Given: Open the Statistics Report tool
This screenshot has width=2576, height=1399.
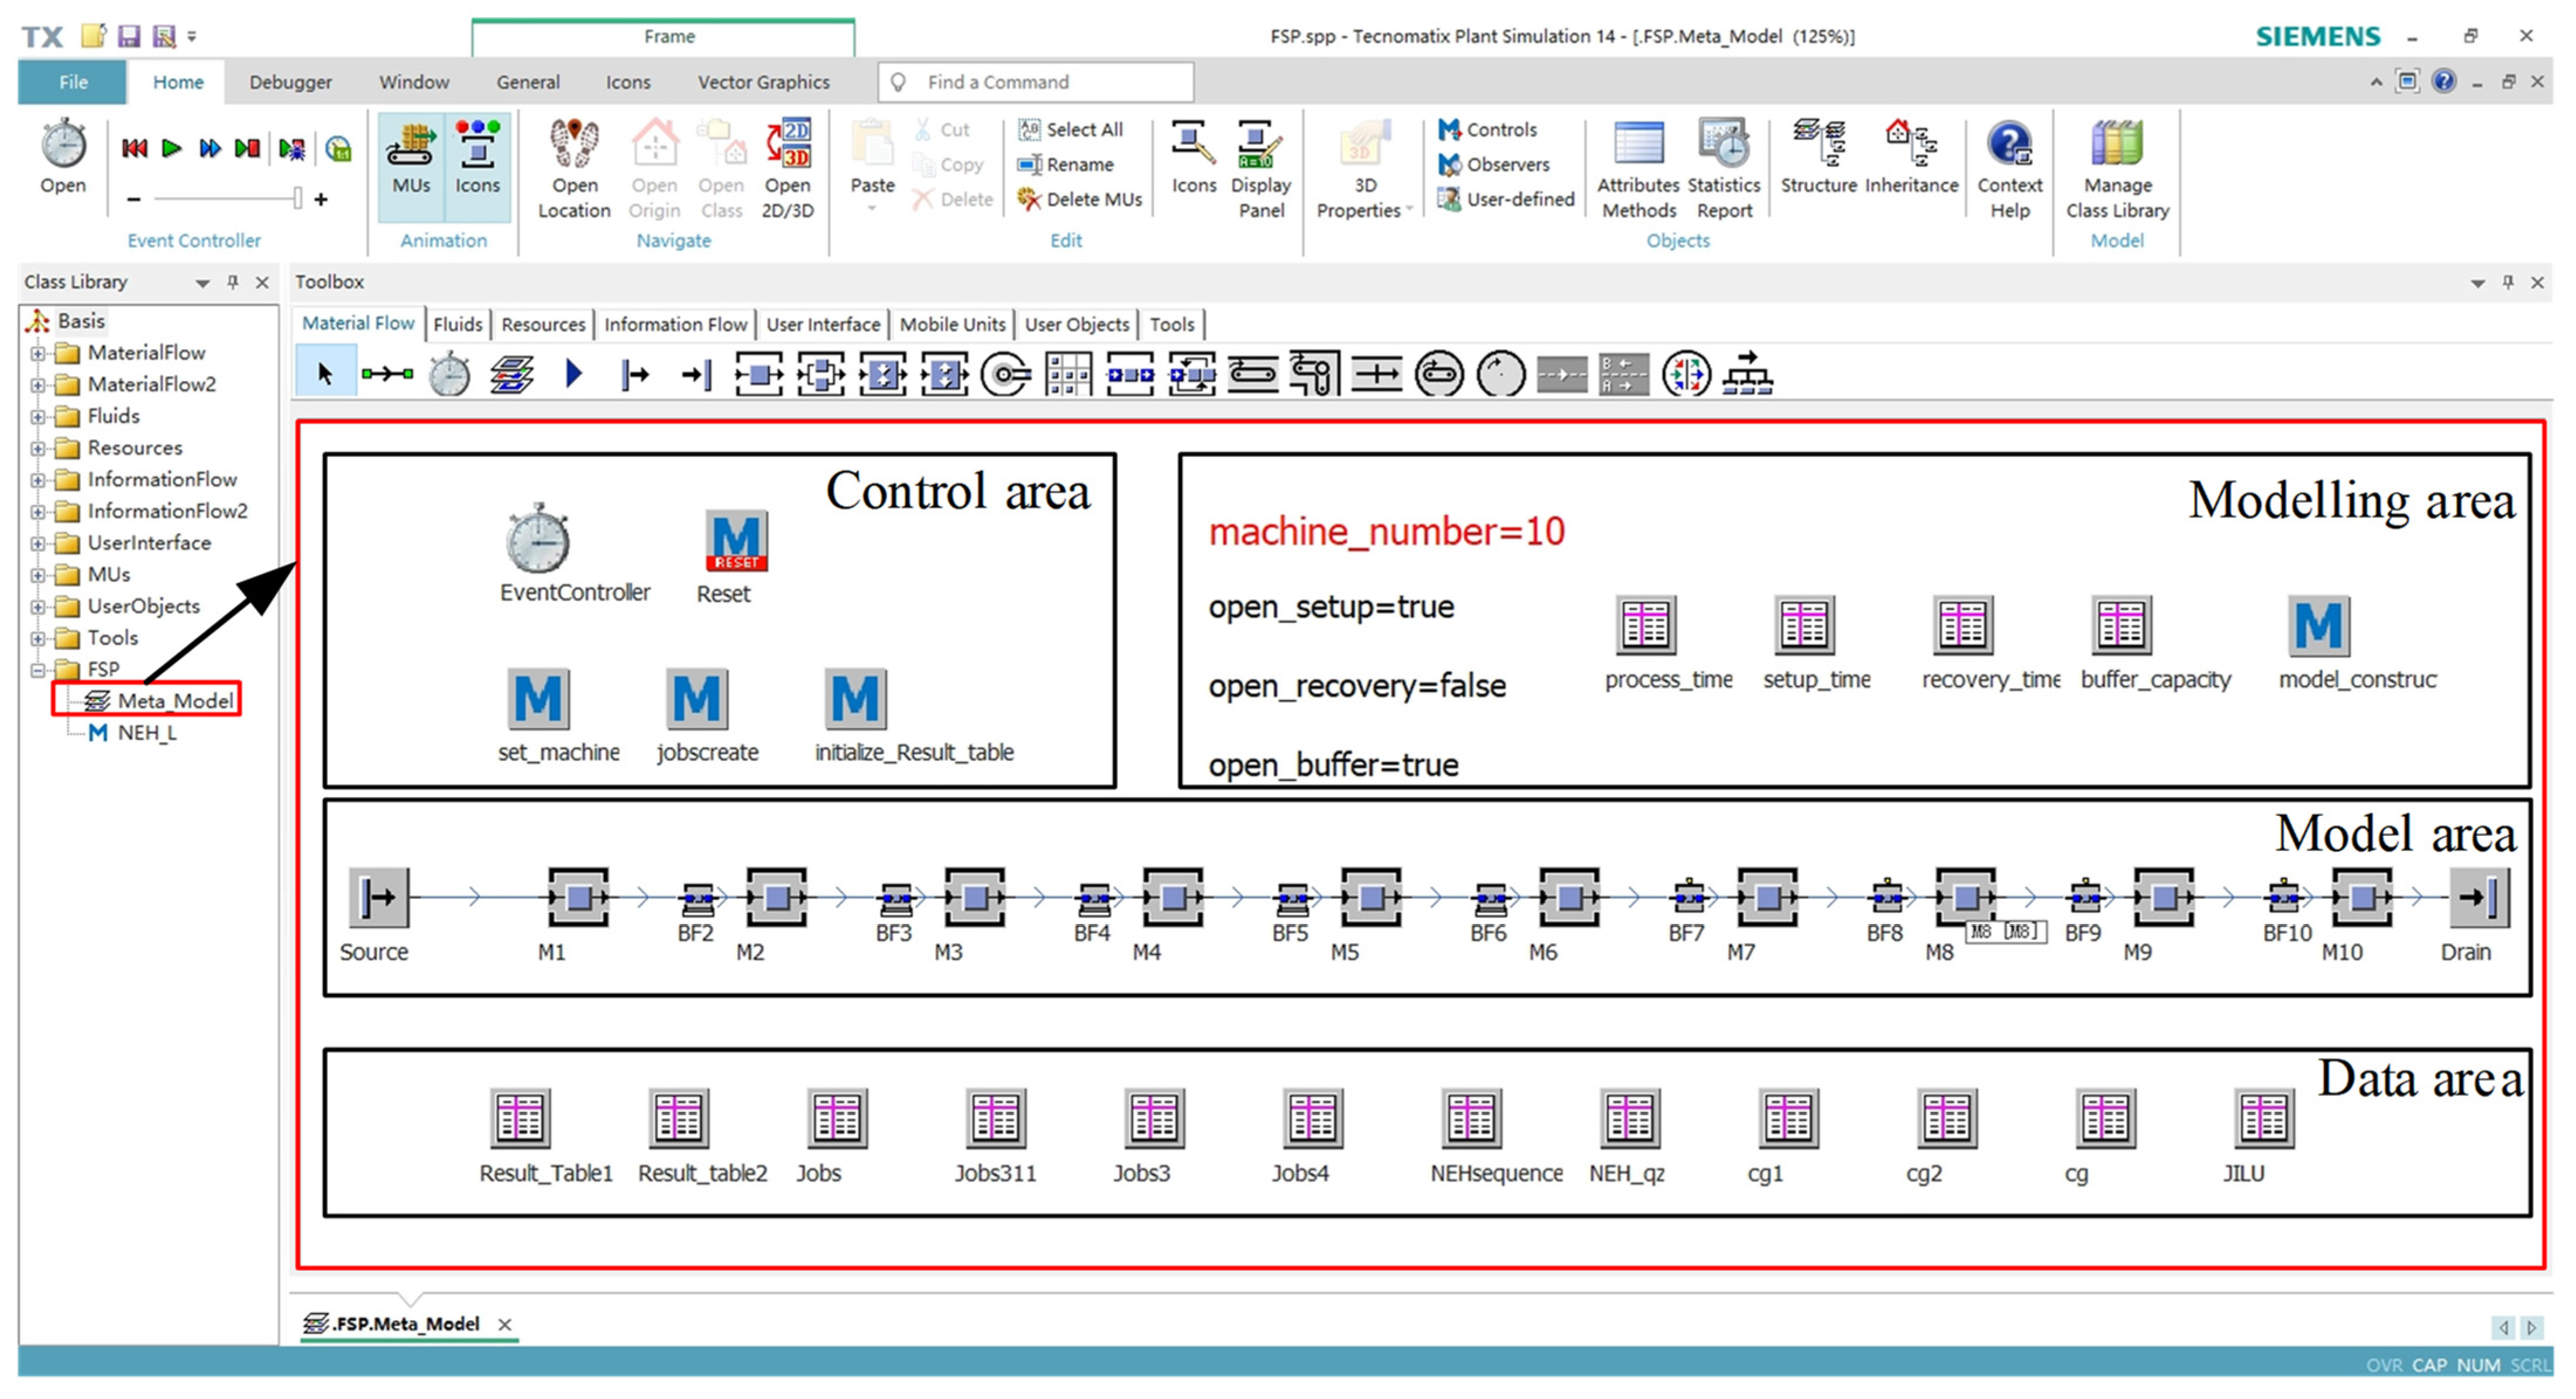Looking at the screenshot, I should coord(1723,146).
